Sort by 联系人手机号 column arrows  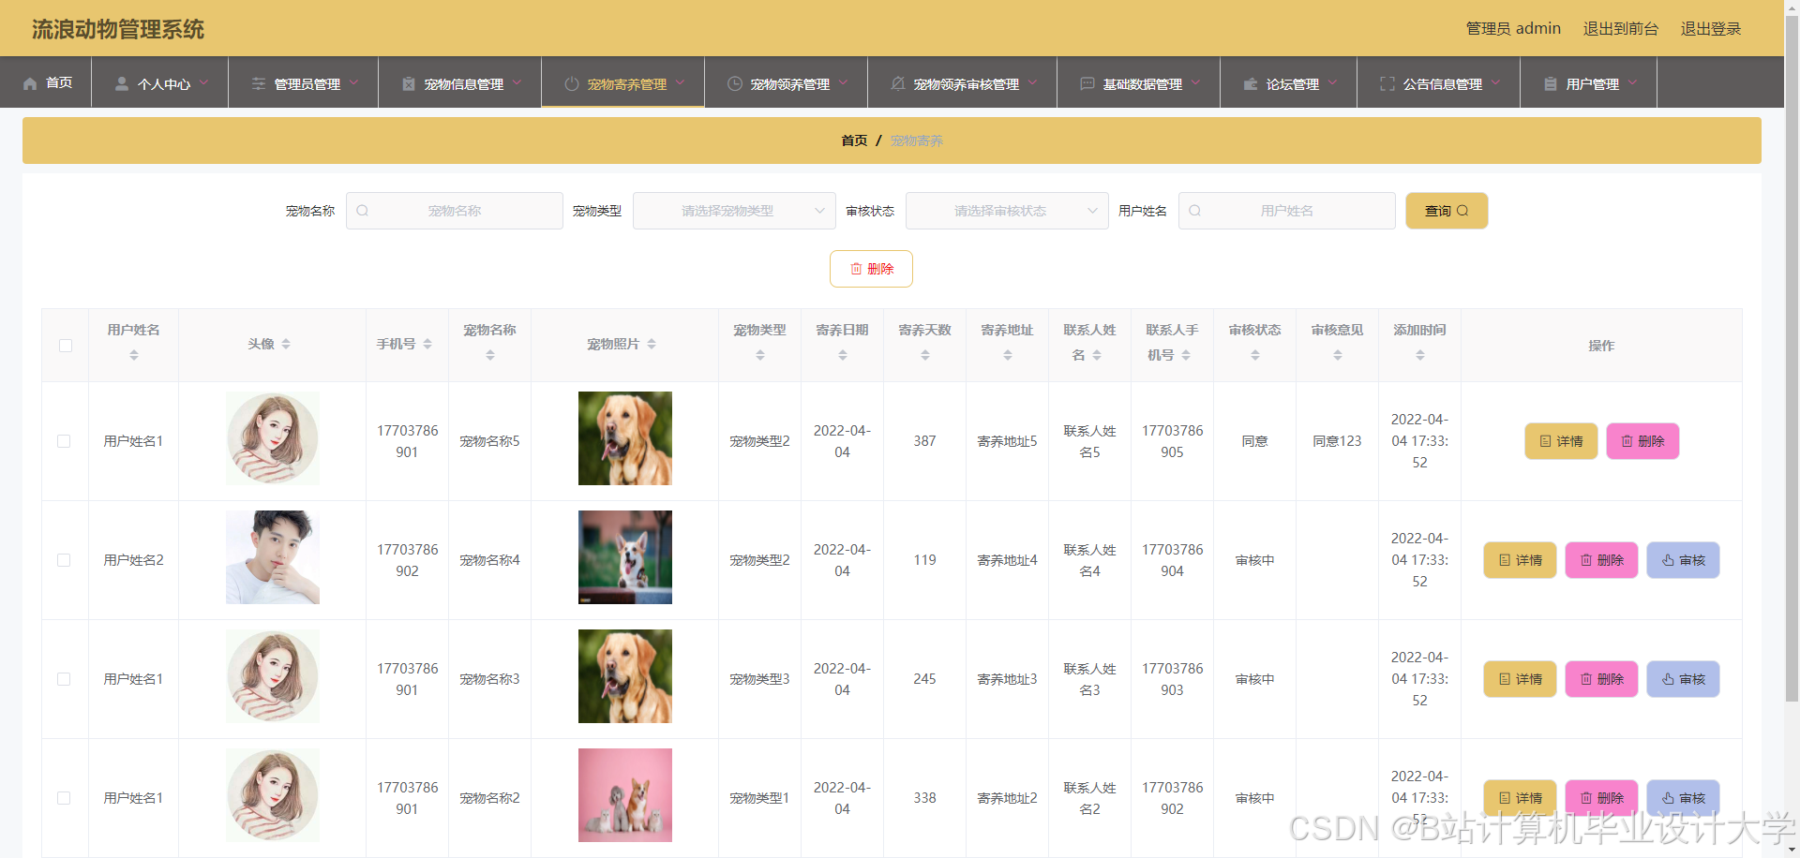pos(1186,355)
